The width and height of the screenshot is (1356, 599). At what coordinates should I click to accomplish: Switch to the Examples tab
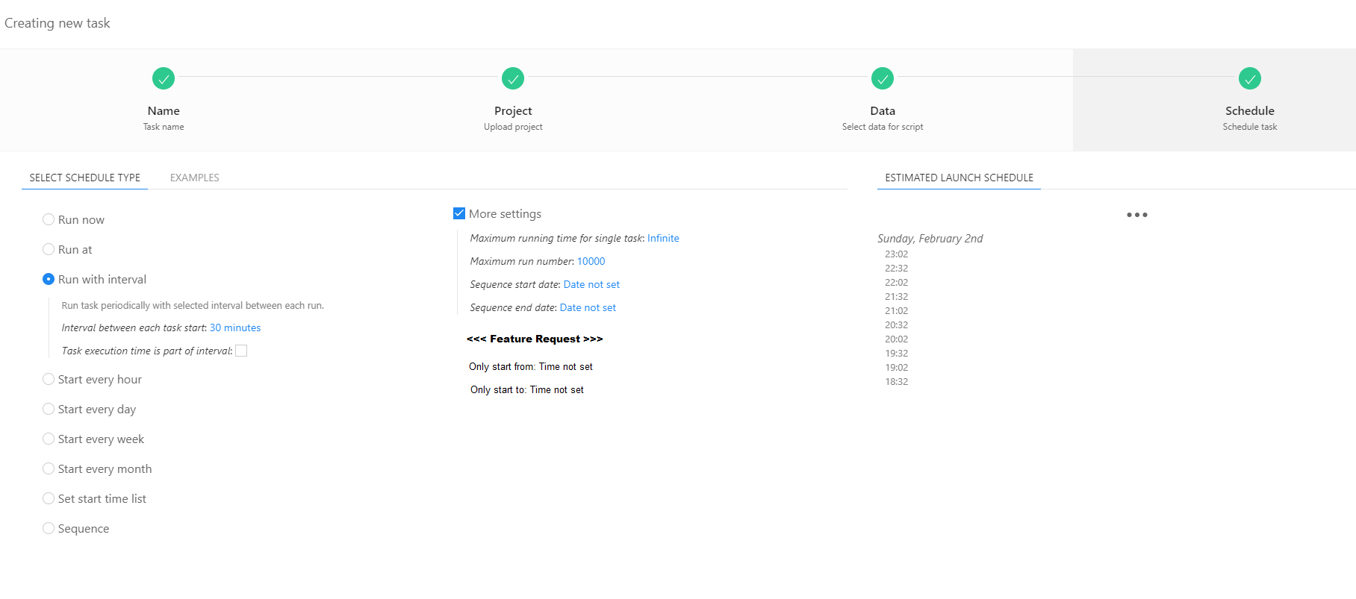click(194, 178)
